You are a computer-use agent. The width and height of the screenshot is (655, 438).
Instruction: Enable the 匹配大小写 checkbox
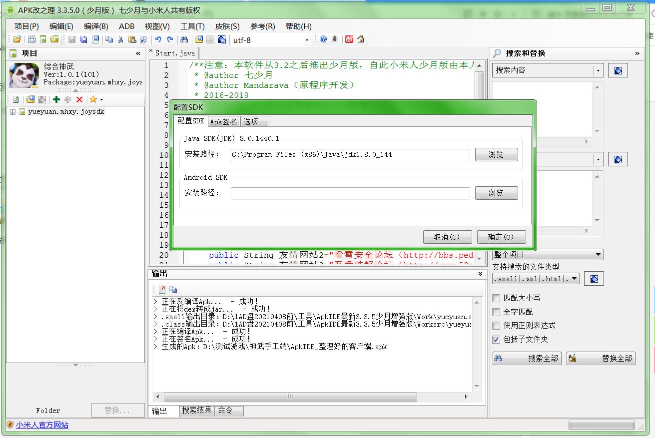496,298
